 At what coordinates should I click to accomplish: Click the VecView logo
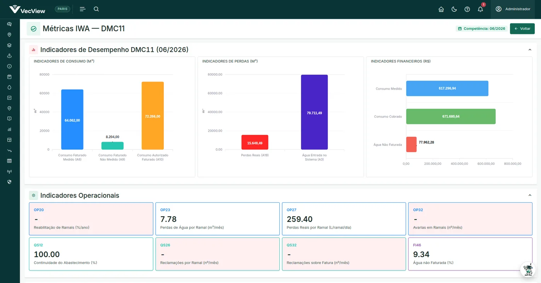pyautogui.click(x=27, y=9)
